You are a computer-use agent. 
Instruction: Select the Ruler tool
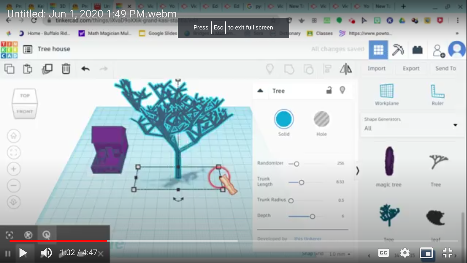click(438, 95)
